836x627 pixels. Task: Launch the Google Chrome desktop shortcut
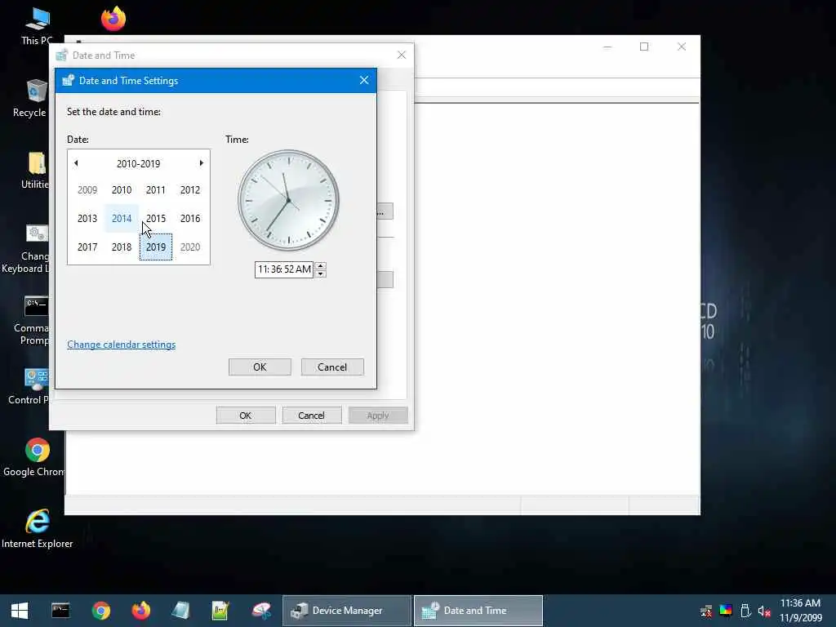tap(35, 457)
